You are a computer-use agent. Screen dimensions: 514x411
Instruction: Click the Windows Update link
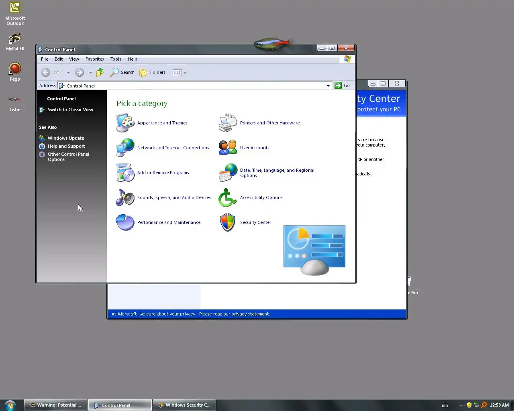66,138
